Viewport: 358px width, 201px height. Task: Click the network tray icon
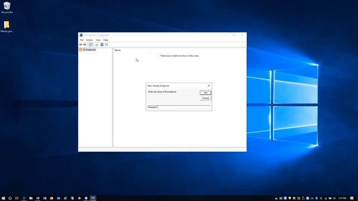click(x=326, y=198)
